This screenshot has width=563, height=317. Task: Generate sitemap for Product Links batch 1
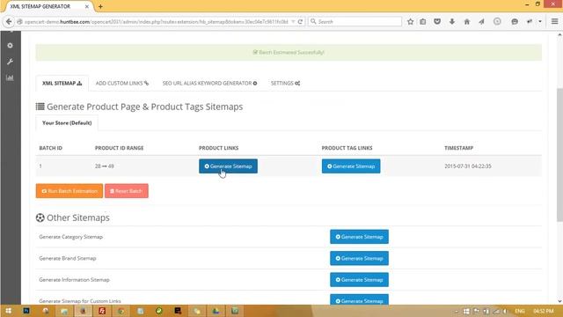(228, 166)
